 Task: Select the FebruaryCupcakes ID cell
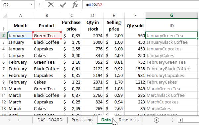171,75
